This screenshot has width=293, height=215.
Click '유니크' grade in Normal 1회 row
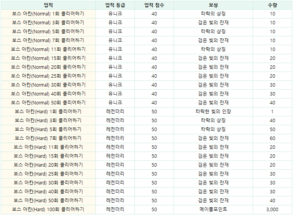[115, 14]
